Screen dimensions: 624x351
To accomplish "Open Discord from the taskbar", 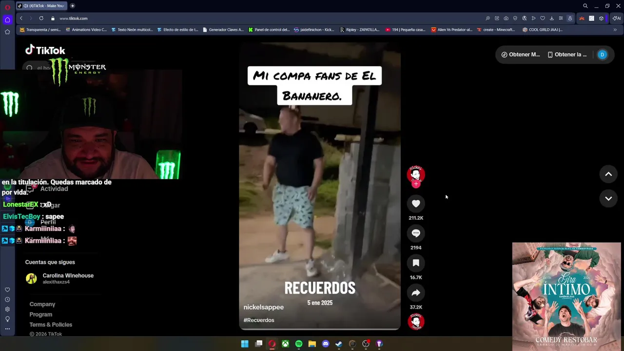I will (326, 344).
